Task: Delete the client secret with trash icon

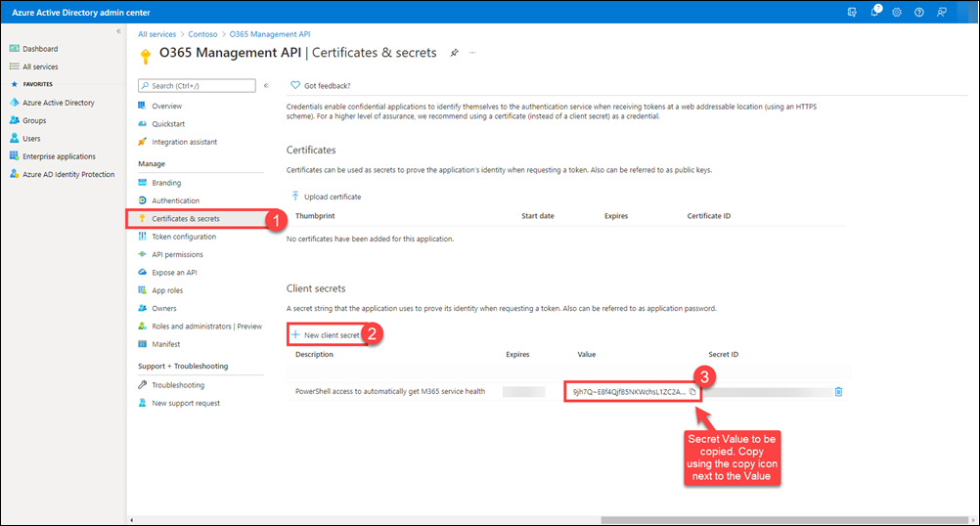Action: (x=838, y=391)
